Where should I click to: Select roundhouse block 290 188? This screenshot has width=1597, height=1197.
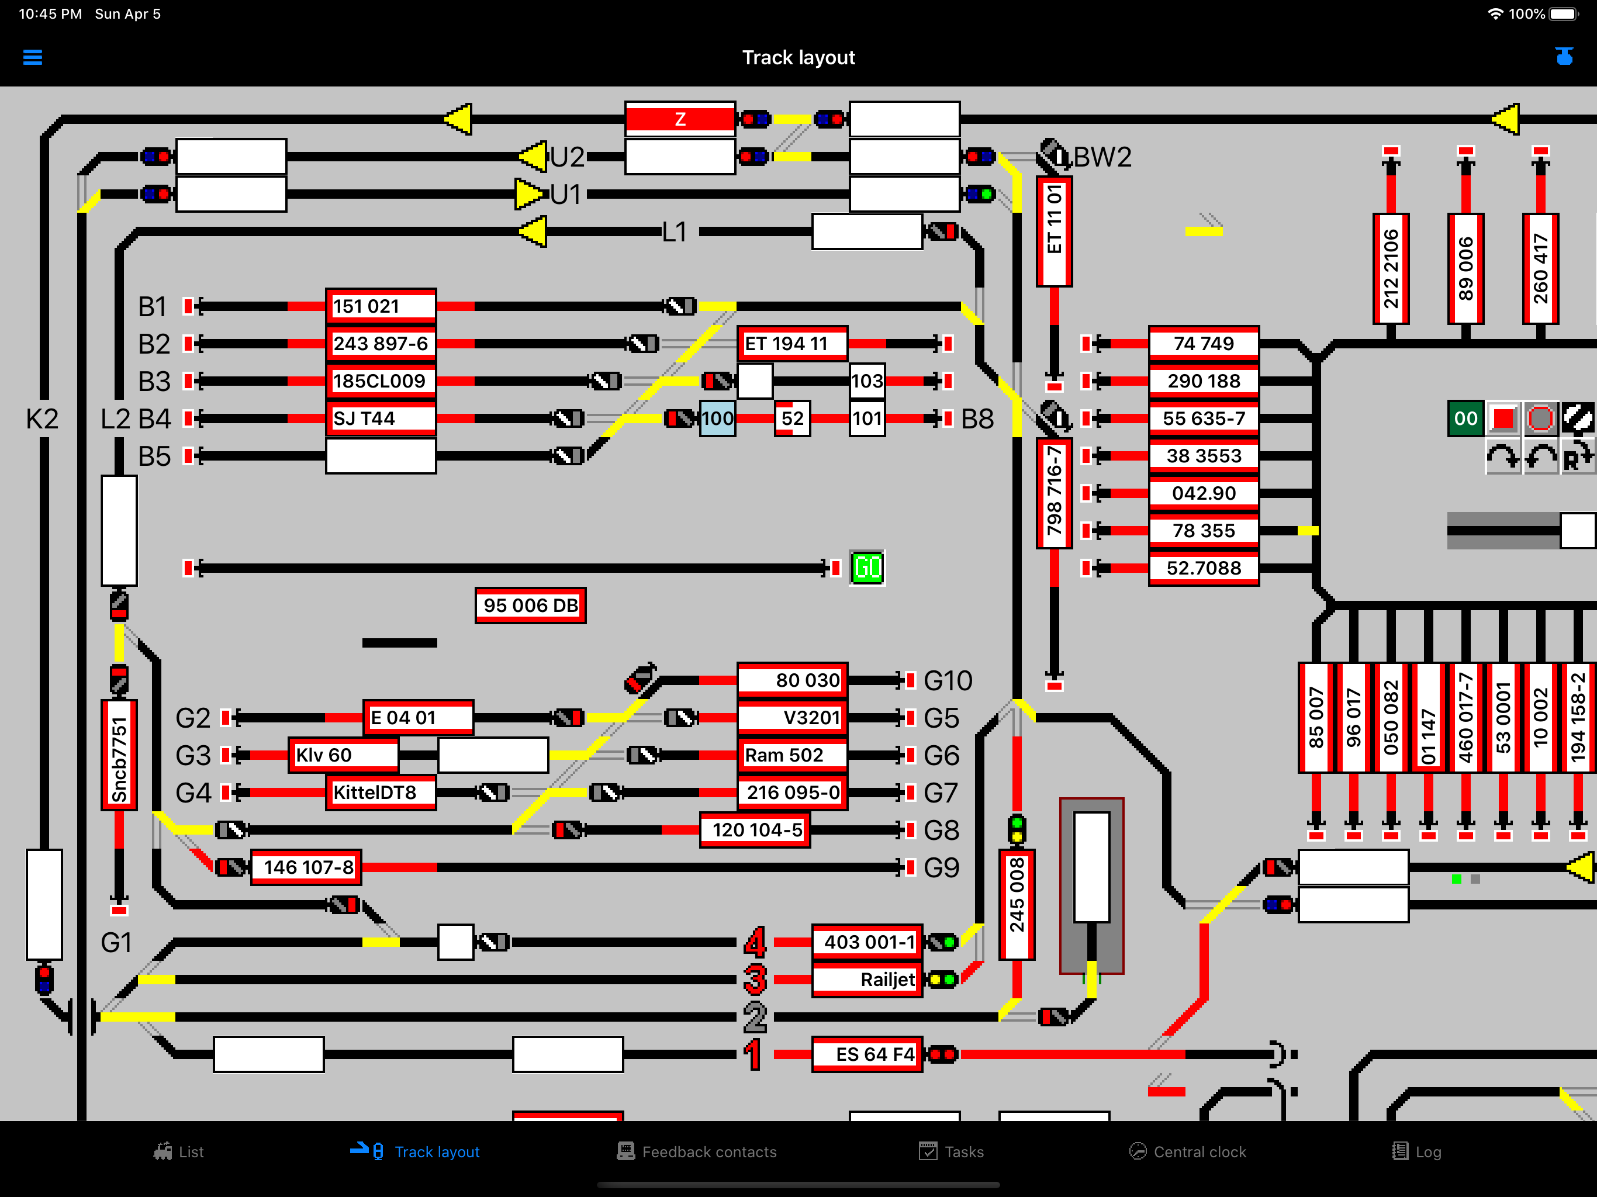(1204, 381)
